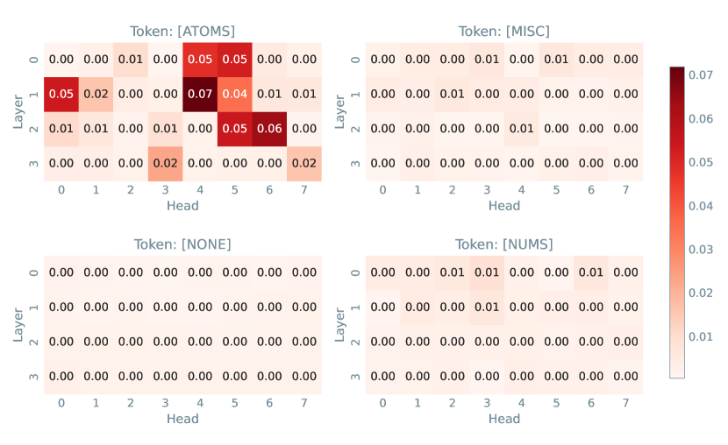Viewport: 728px width, 445px height.
Task: Click the 0.01 colorbar tick label
Action: click(x=701, y=336)
